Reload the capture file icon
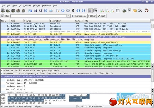This screenshot has width=154, height=108. 46,11
